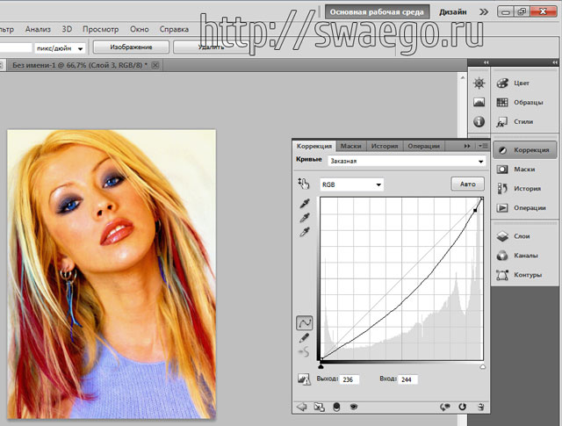Switch to the Операции tab
Viewport: 562px width, 426px height.
point(423,146)
